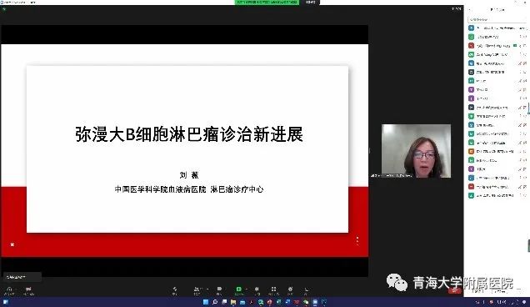Toggle the camera video icon in the Zoom toolbar
Image resolution: width=530 pixels, height=307 pixels.
[28, 289]
